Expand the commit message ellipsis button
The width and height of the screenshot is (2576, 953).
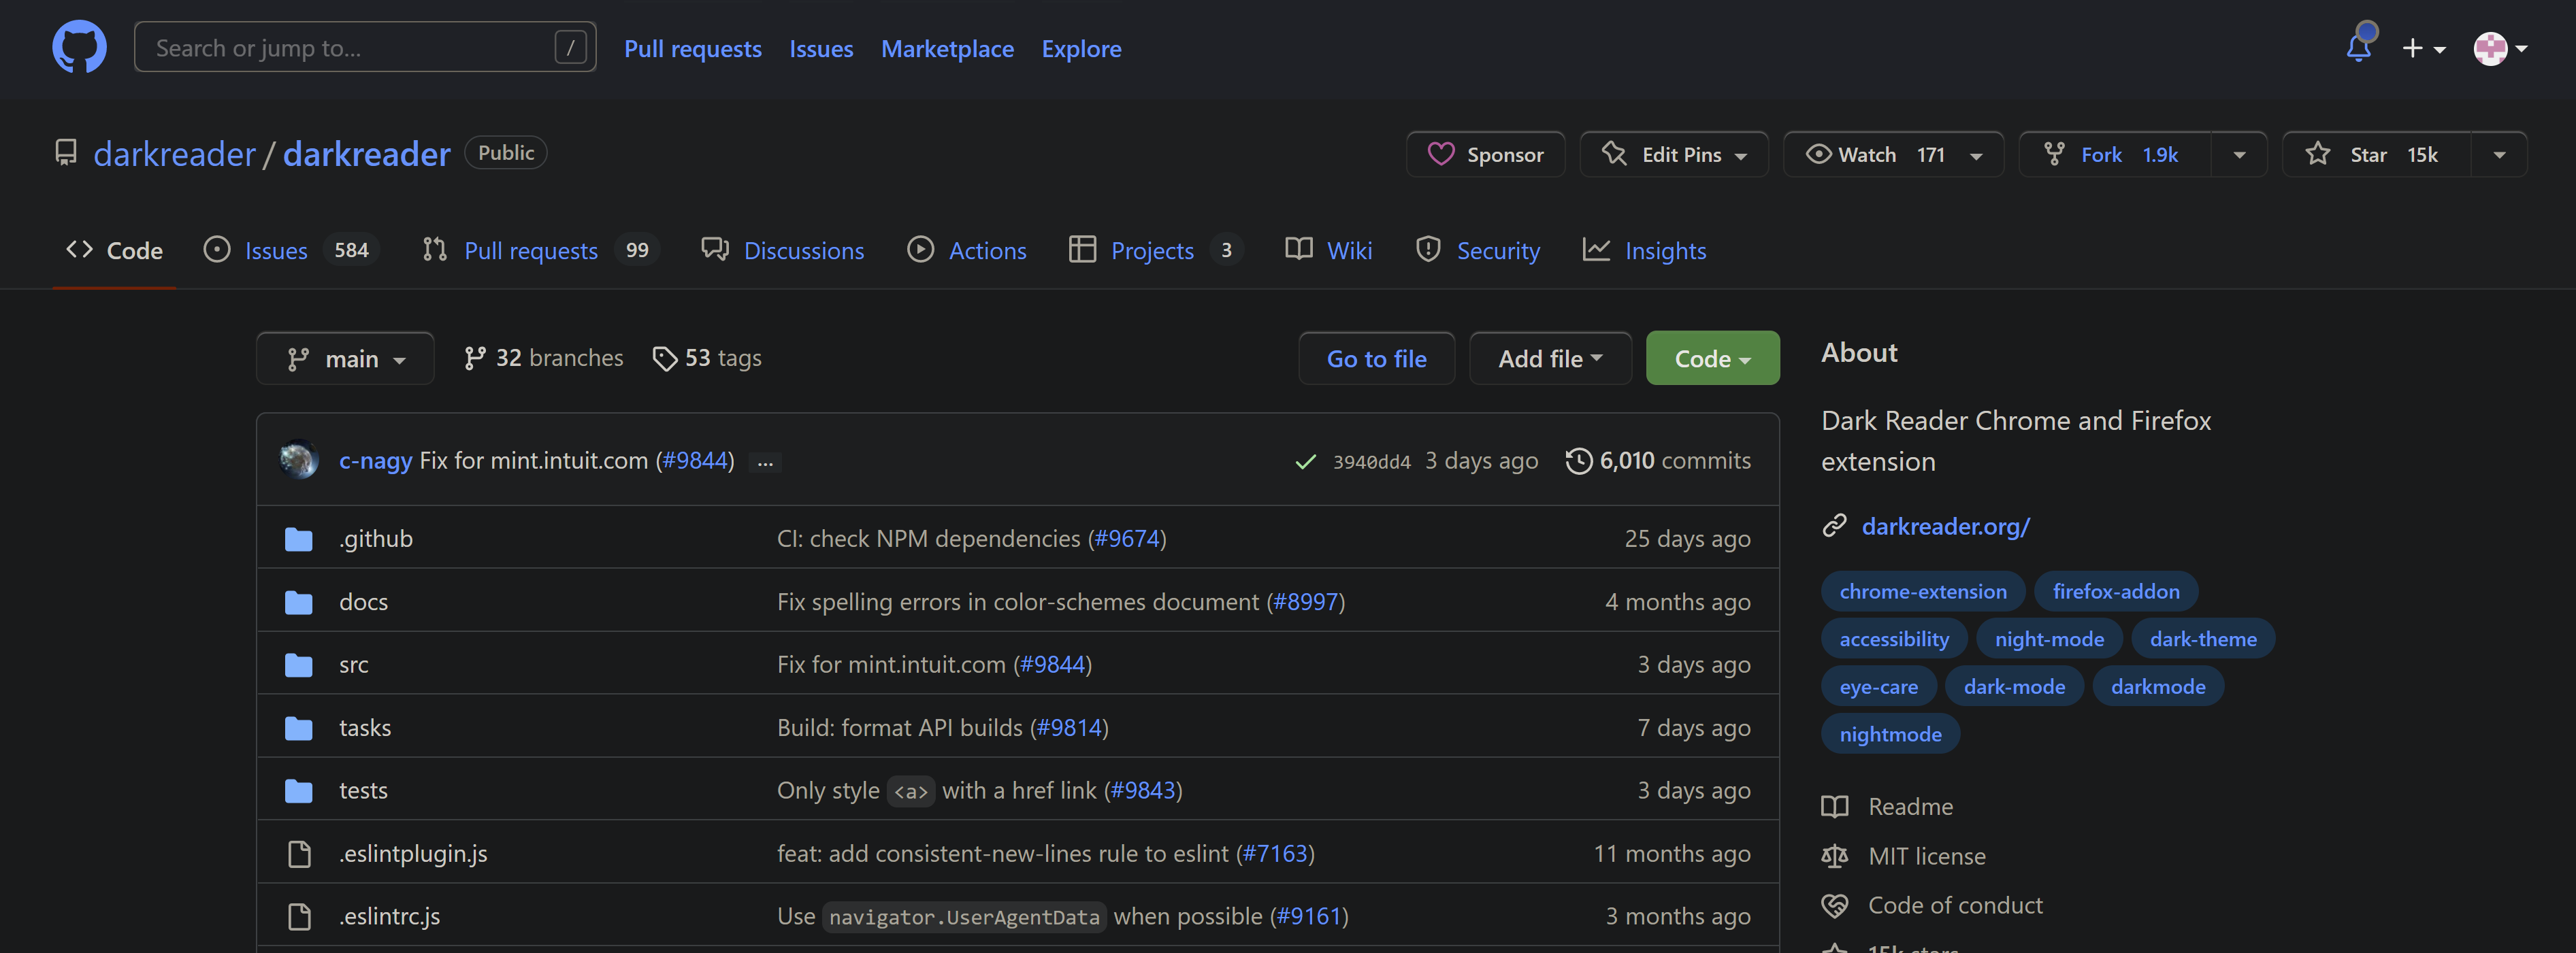[x=765, y=462]
